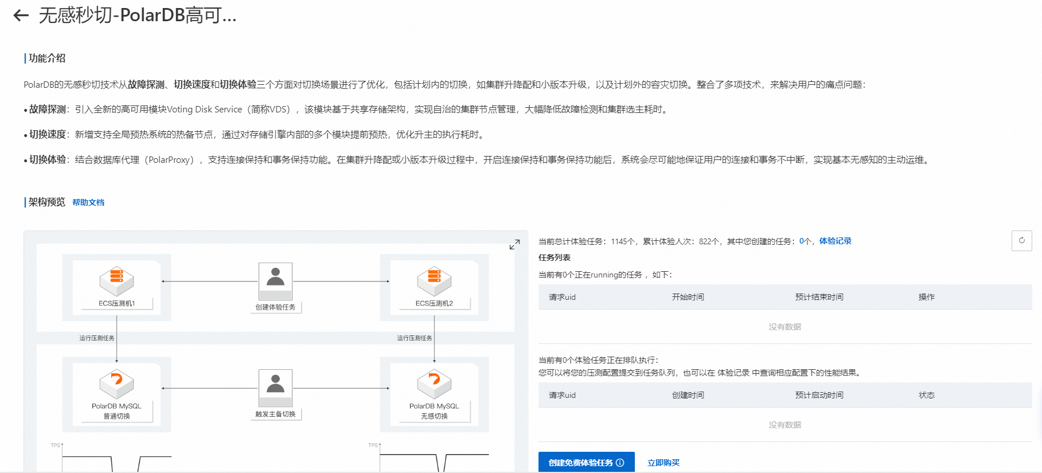Click the 创建体验任务 user icon
The image size is (1042, 473).
275,281
